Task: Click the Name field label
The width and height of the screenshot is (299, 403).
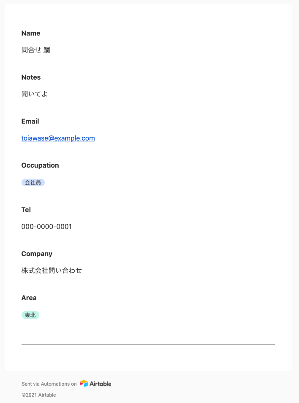Action: [x=31, y=33]
